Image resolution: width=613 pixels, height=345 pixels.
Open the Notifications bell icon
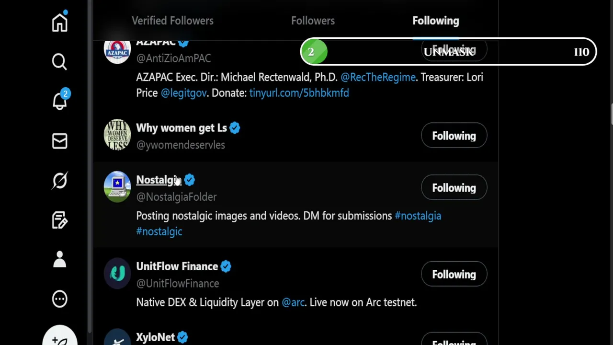(60, 101)
